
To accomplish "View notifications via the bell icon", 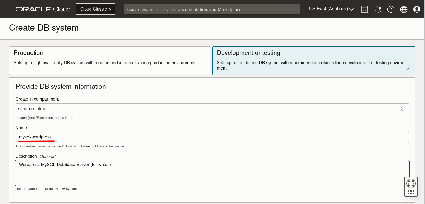I will pyautogui.click(x=377, y=9).
